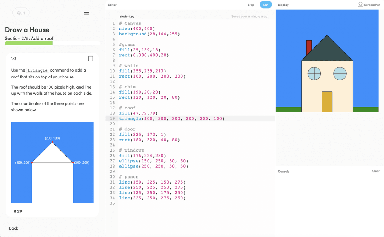Clear the Console output
The image size is (384, 237).
(375, 171)
